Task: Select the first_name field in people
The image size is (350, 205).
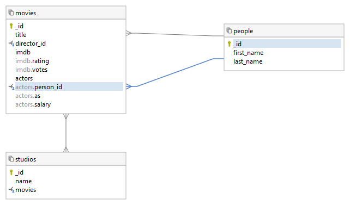Action: point(248,53)
